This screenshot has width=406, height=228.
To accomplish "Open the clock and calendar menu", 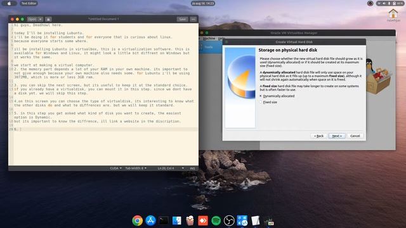I will tap(203, 3).
